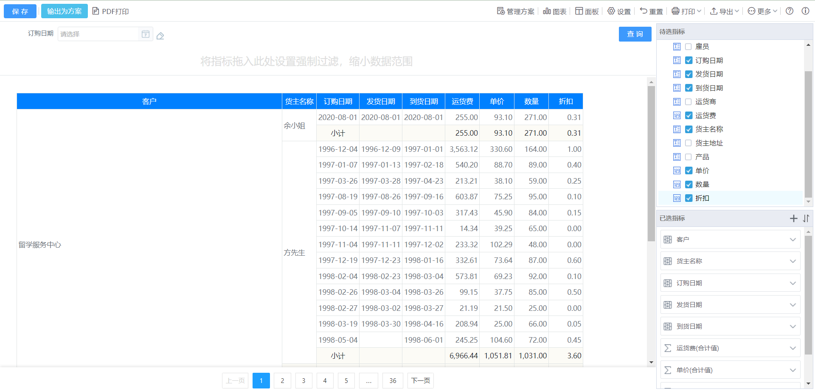The height and width of the screenshot is (391, 815).
Task: Click the eraser clear-filter icon
Action: (x=160, y=36)
